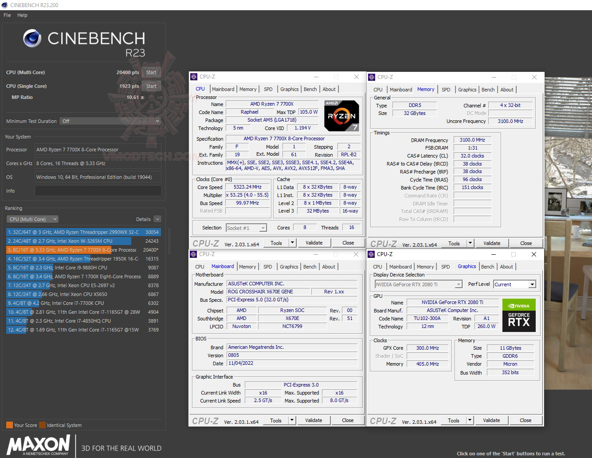The height and width of the screenshot is (458, 592).
Task: Click the Validate button in CPU-Z
Action: point(314,242)
